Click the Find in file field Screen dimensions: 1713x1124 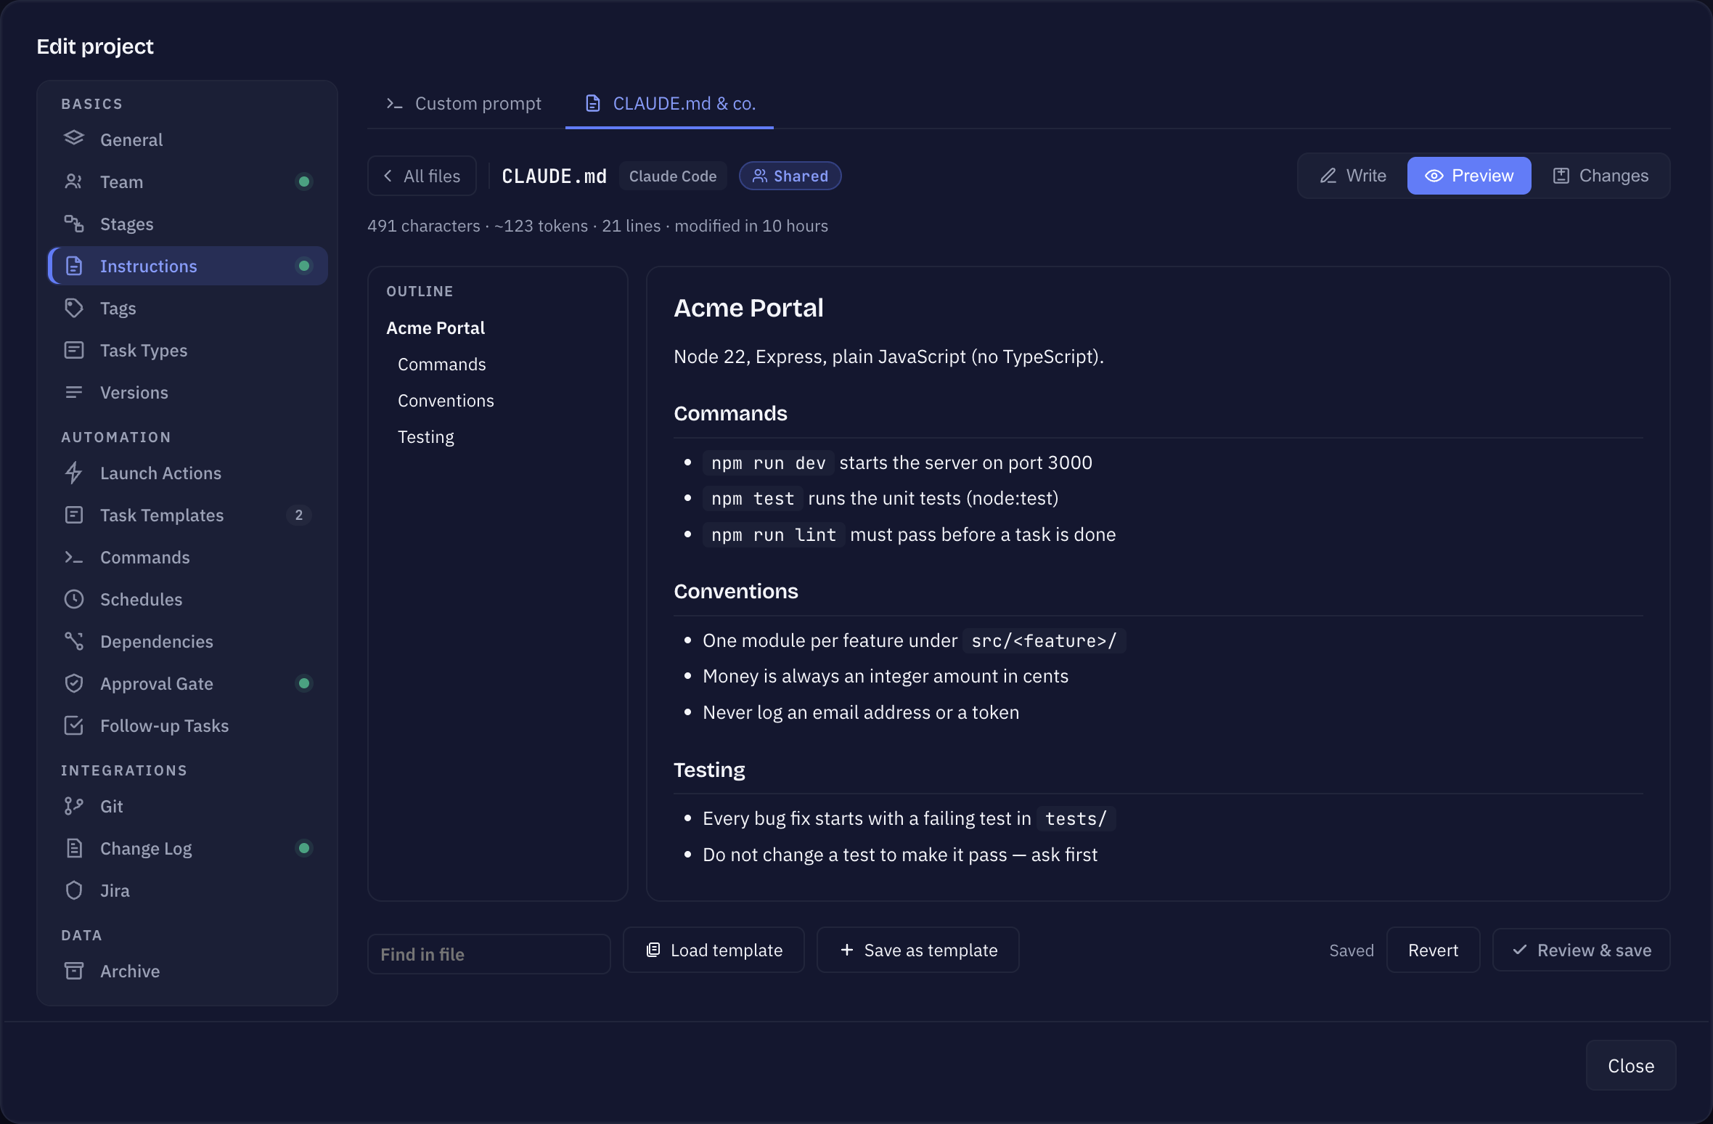pyautogui.click(x=489, y=954)
